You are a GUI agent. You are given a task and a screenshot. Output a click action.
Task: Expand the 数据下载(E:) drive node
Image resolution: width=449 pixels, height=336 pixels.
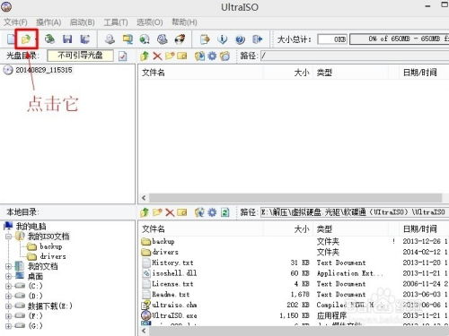click(9, 306)
